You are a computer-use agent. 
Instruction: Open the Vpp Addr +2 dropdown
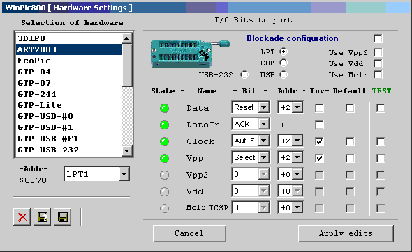click(x=297, y=157)
